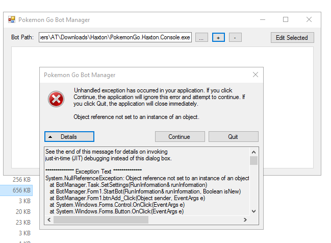331x243 pixels.
Task: Focus the Bot Path input field
Action: pyautogui.click(x=115, y=37)
